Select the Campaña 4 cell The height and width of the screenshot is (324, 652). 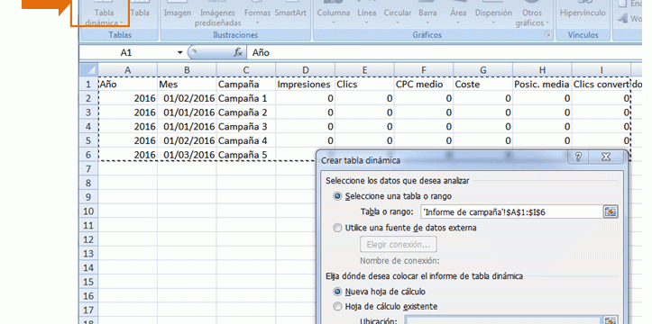(246, 140)
